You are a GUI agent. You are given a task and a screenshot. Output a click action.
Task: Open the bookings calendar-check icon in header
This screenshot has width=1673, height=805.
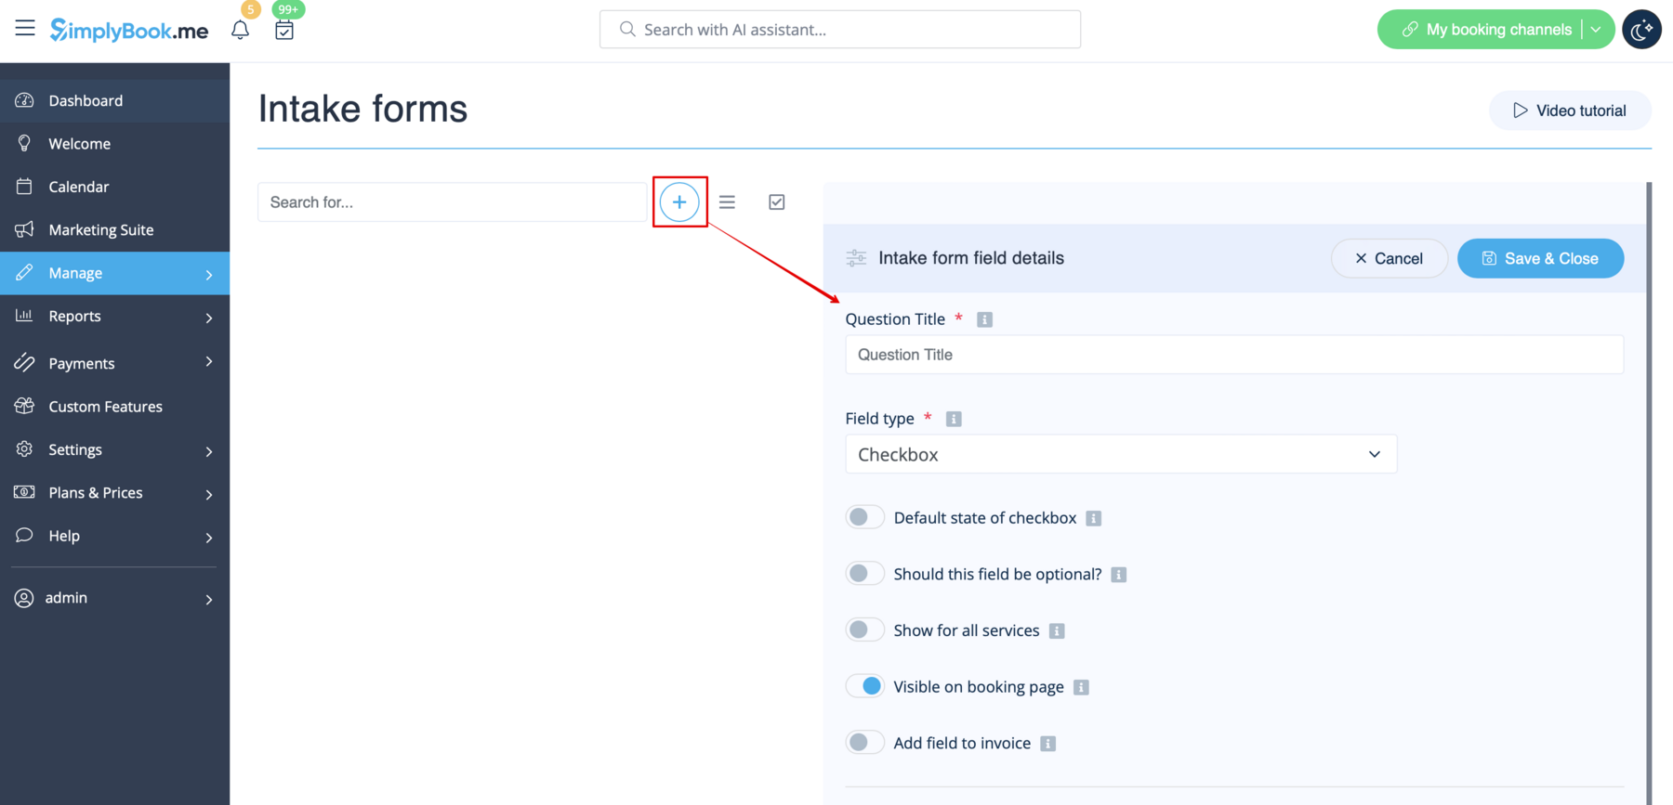(284, 30)
